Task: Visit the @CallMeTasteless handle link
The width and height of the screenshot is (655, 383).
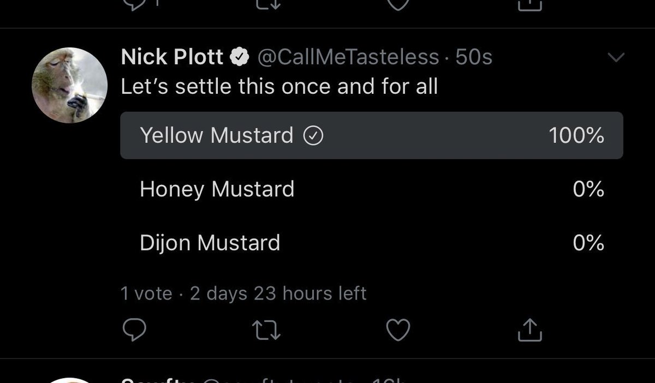Action: click(x=348, y=57)
